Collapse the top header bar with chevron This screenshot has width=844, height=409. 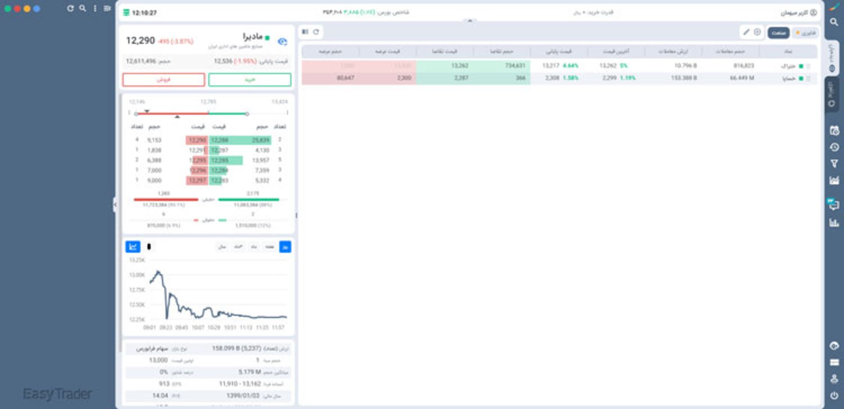pyautogui.click(x=469, y=21)
